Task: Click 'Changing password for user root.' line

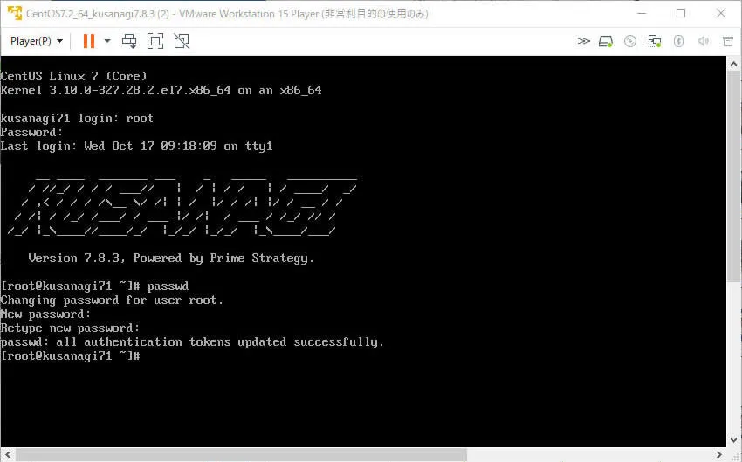Action: [112, 300]
